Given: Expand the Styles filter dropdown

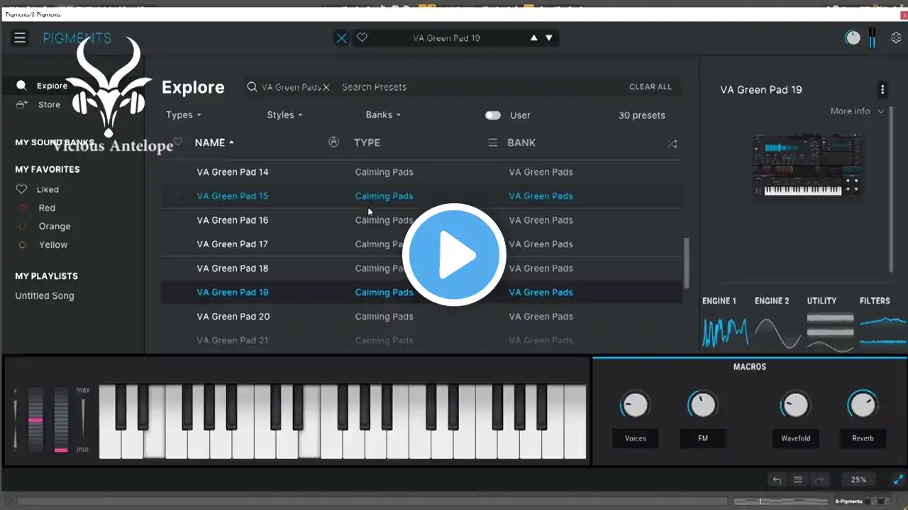Looking at the screenshot, I should [284, 115].
